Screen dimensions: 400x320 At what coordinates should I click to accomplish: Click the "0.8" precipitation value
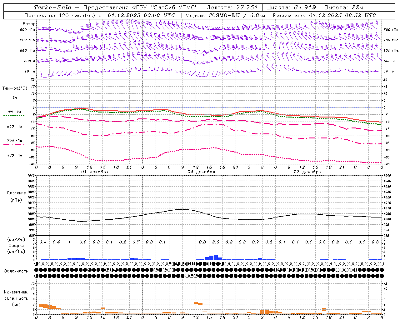(x=202, y=242)
